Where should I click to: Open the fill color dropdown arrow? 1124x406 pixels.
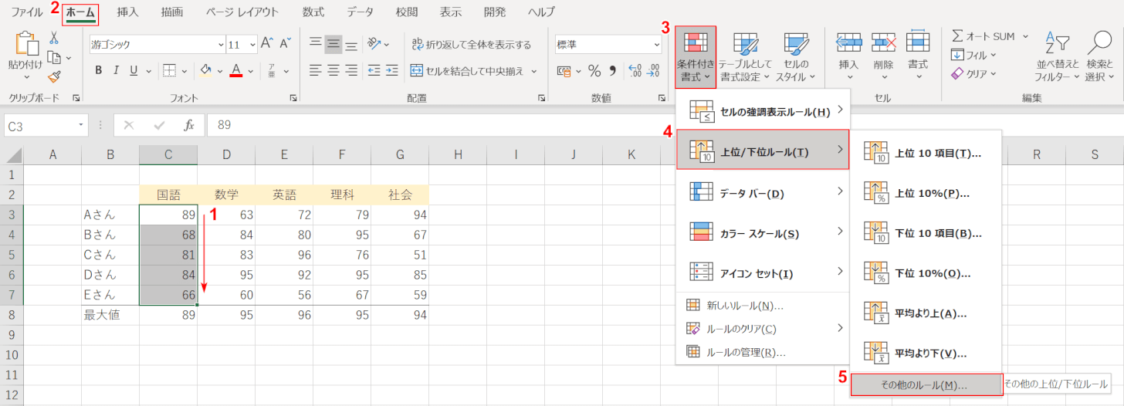[219, 70]
